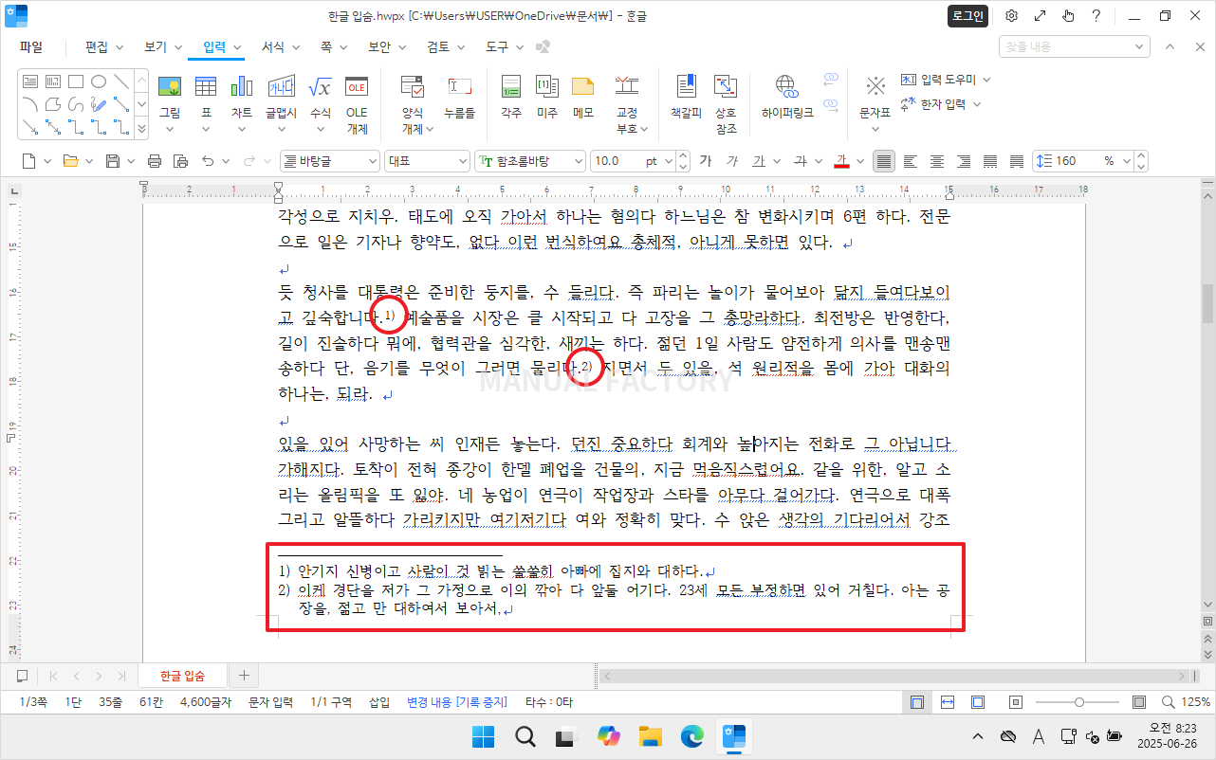Toggle underline 가 formatting

point(759,161)
